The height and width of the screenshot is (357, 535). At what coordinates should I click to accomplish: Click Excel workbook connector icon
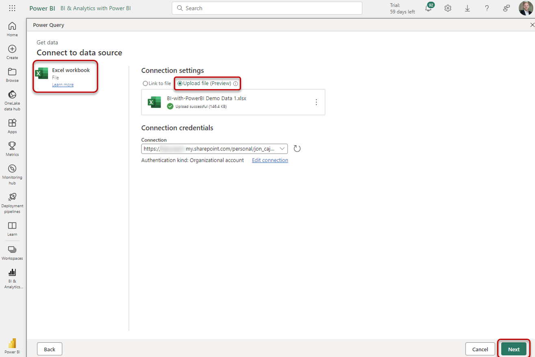click(42, 73)
